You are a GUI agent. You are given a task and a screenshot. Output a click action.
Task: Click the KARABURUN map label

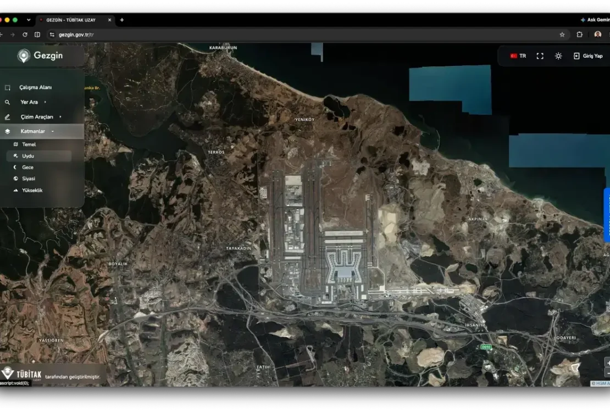click(x=223, y=48)
